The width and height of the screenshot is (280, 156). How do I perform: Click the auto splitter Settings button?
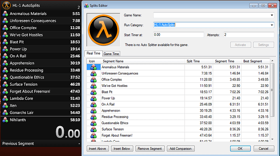click(x=264, y=45)
